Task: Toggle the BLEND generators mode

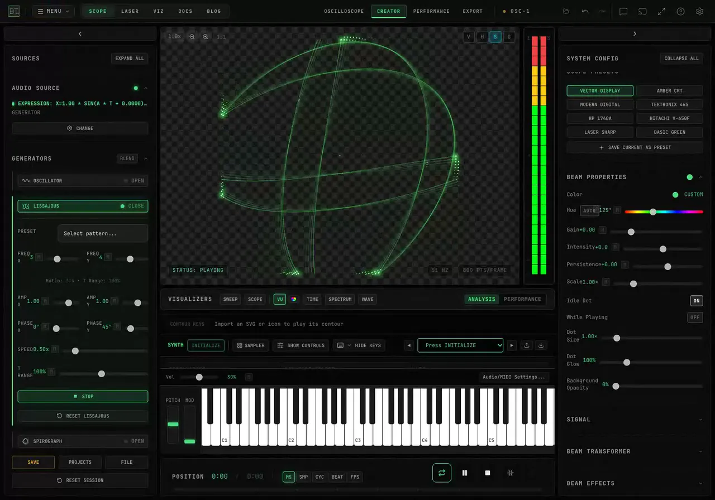Action: [x=127, y=158]
